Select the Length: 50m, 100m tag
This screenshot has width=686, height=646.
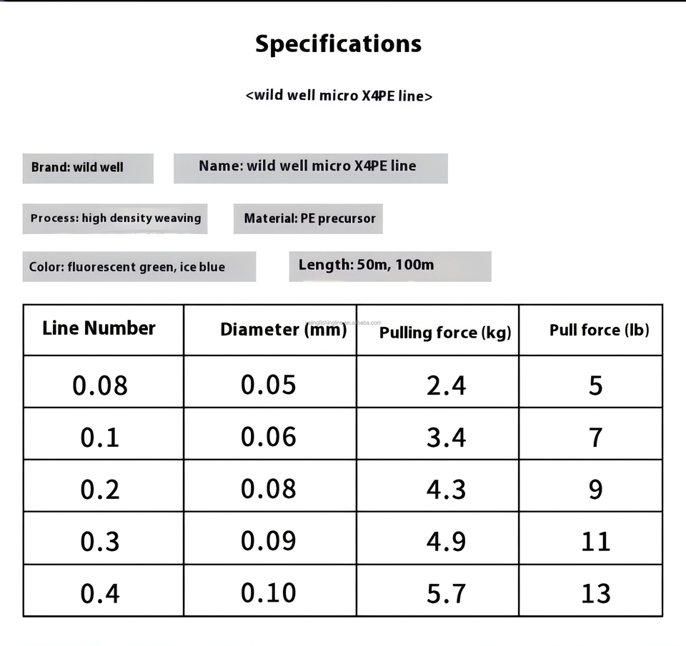pos(389,266)
